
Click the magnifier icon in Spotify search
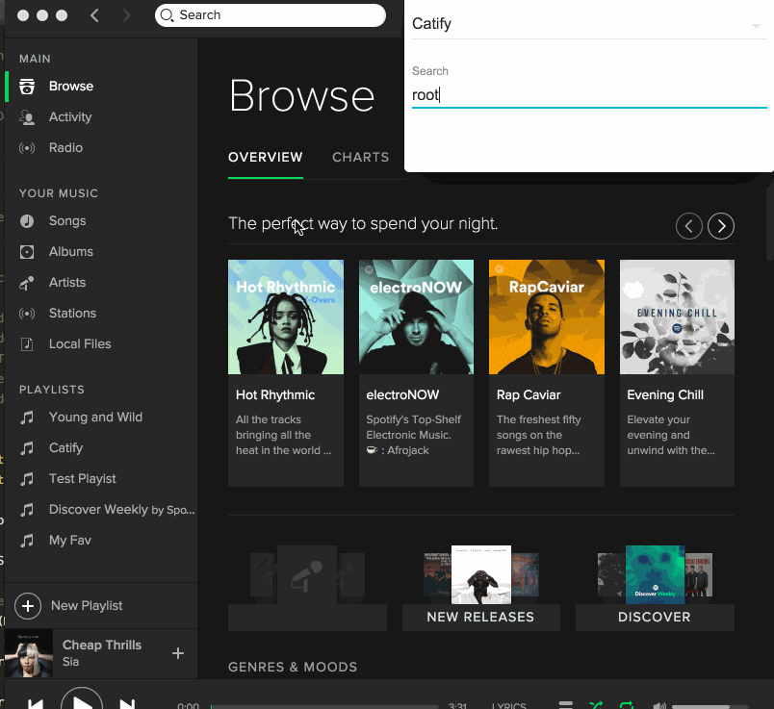pyautogui.click(x=167, y=15)
